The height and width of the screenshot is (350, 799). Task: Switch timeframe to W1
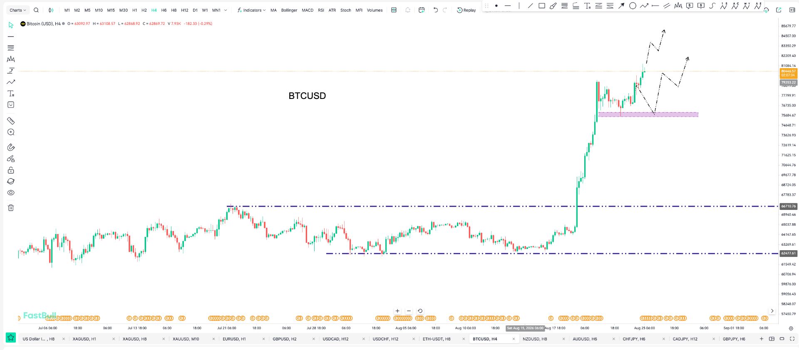tap(205, 10)
